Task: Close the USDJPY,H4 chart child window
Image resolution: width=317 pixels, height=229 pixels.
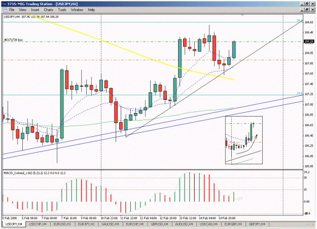Action: [312, 10]
